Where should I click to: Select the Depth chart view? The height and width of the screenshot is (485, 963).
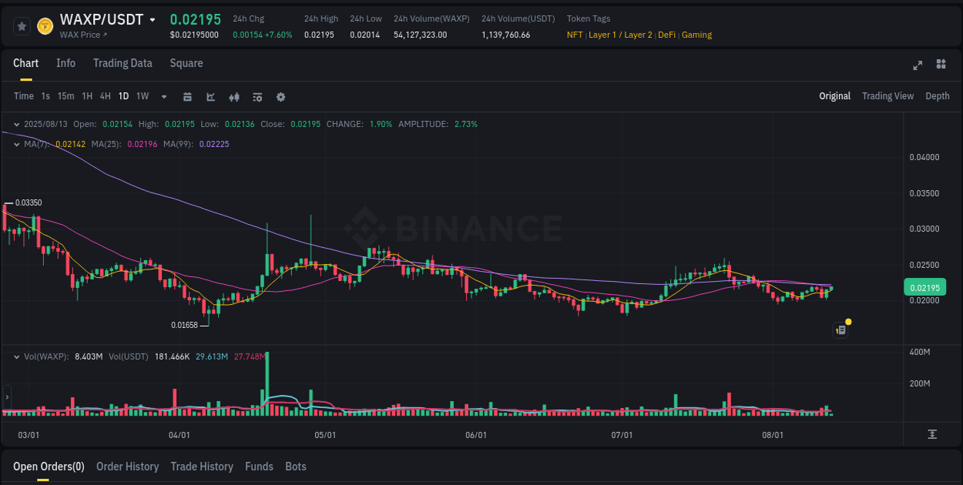point(937,96)
